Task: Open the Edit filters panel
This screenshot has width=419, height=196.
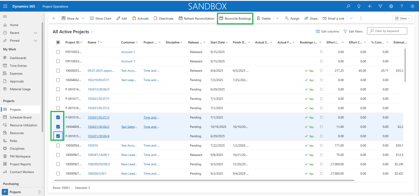Action: tap(353, 31)
